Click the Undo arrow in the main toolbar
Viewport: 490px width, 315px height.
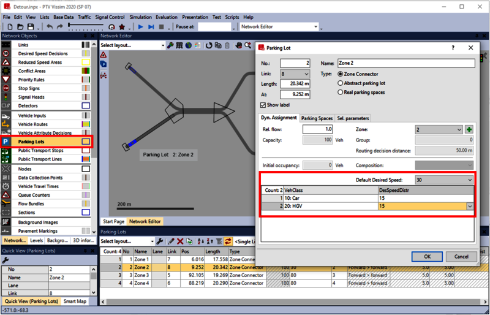tap(49, 27)
